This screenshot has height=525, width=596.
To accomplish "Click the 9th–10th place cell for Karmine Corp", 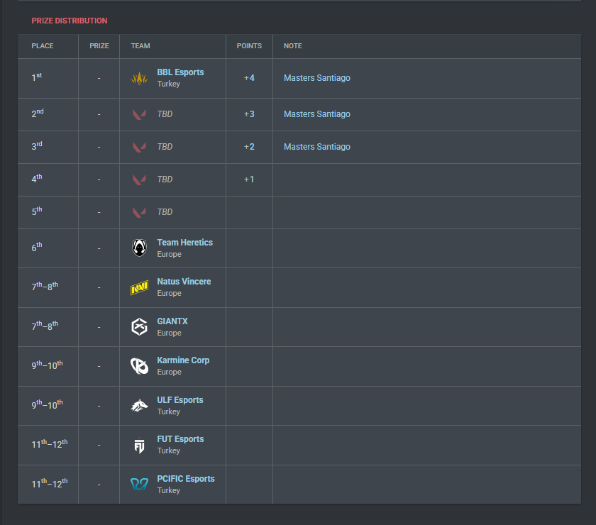I will (47, 365).
